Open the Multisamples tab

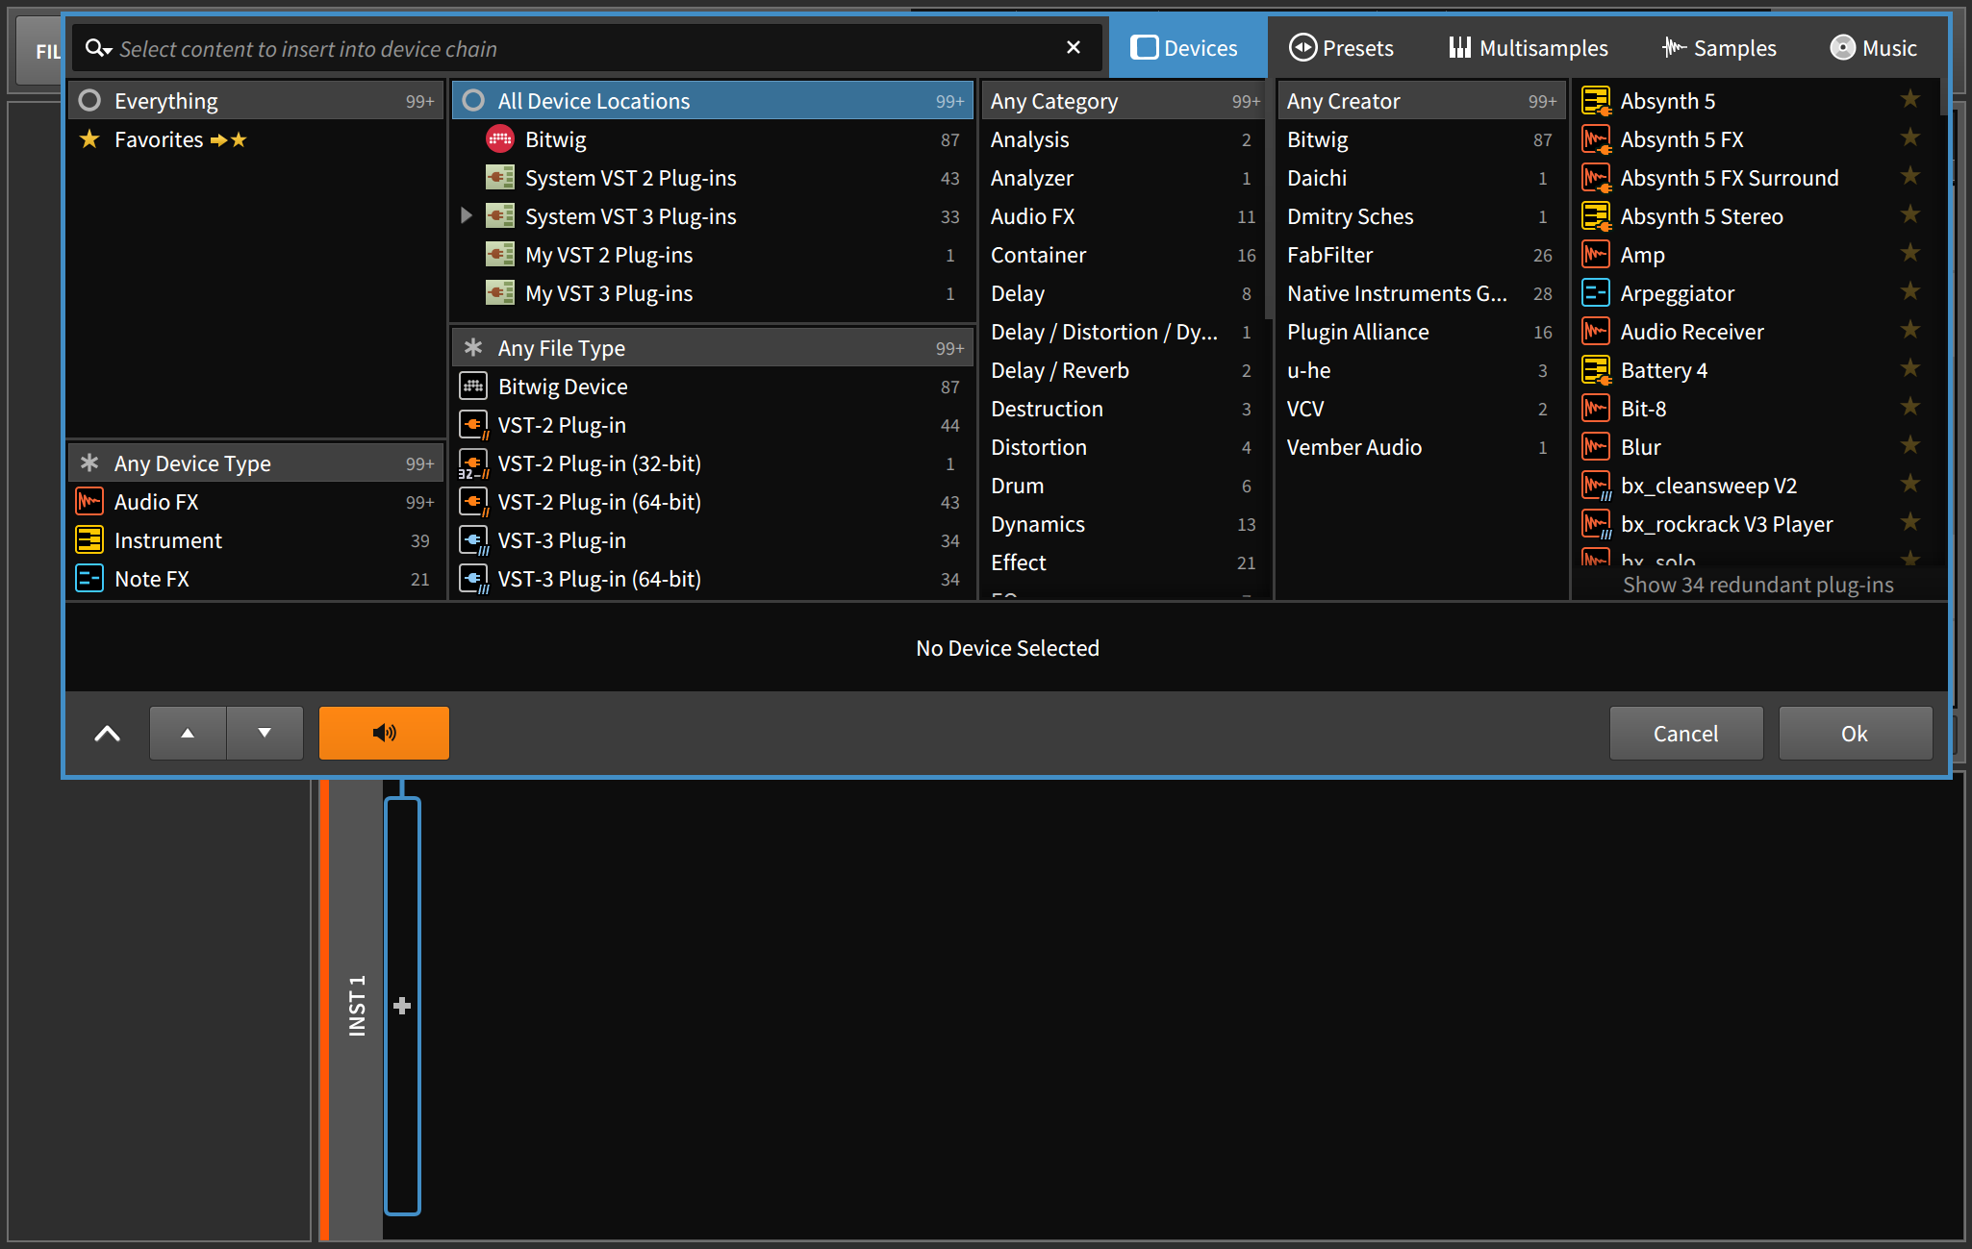pos(1528,47)
